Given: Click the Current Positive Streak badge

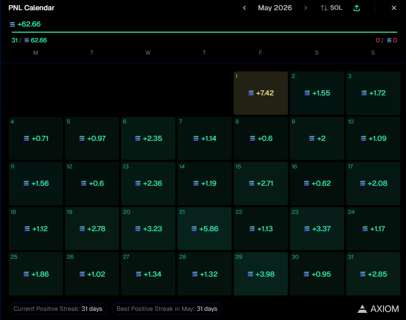Looking at the screenshot, I should click(x=58, y=309).
